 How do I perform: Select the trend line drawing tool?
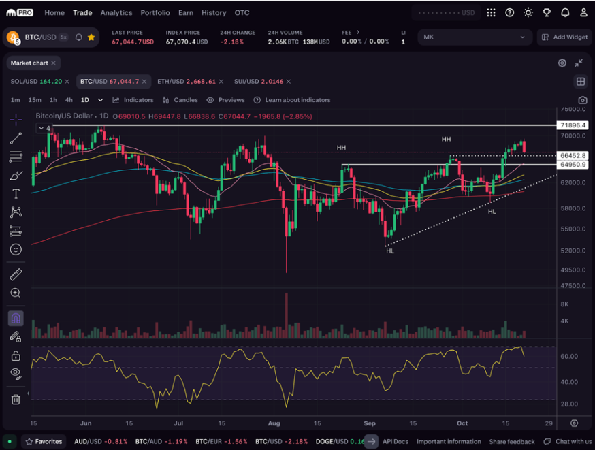[x=16, y=138]
